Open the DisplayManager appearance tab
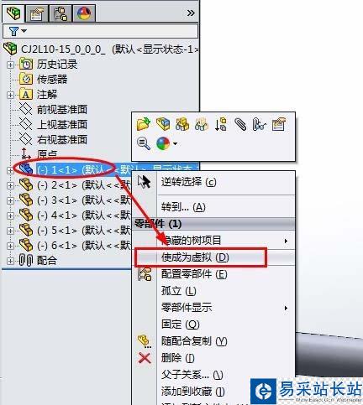 point(84,13)
